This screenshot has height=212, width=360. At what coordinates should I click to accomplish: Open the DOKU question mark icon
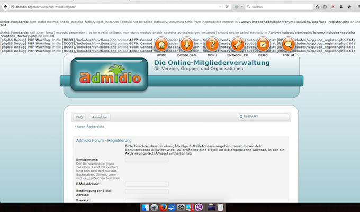coord(212,44)
